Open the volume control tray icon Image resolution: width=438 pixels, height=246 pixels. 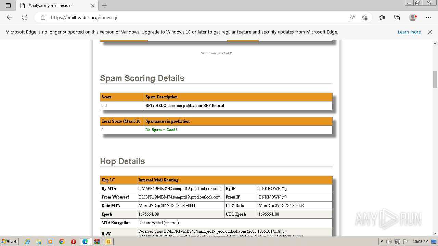[389, 242]
